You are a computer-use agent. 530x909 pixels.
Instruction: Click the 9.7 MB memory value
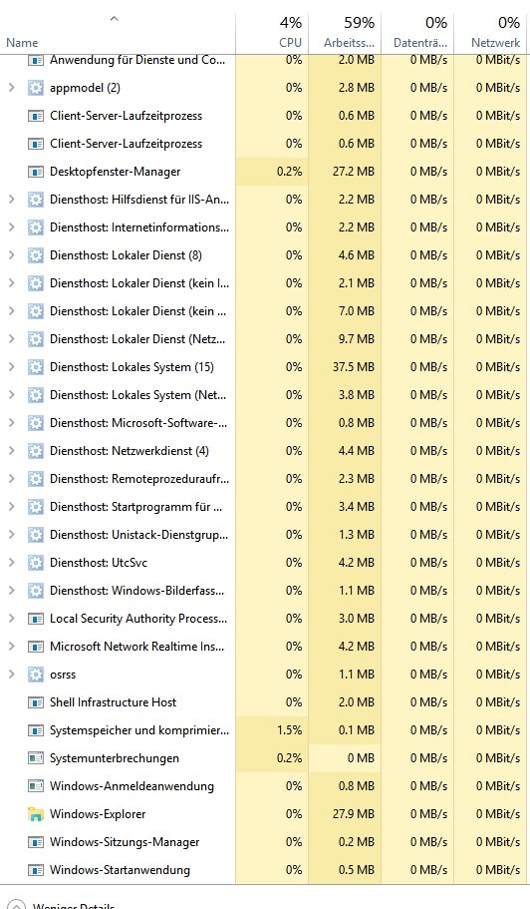pos(357,339)
